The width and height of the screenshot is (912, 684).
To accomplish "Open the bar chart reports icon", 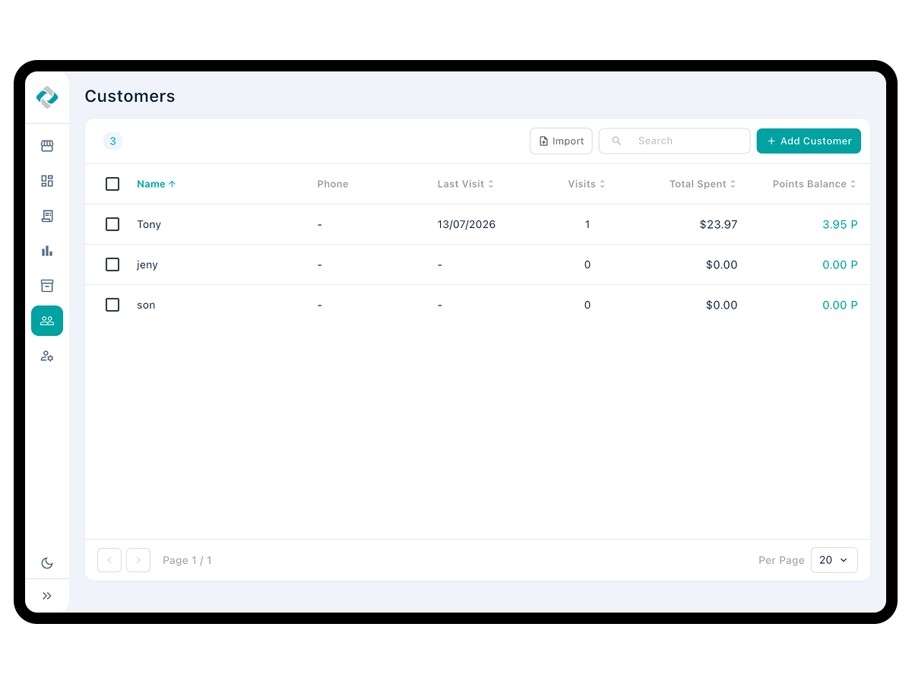I will click(x=47, y=251).
